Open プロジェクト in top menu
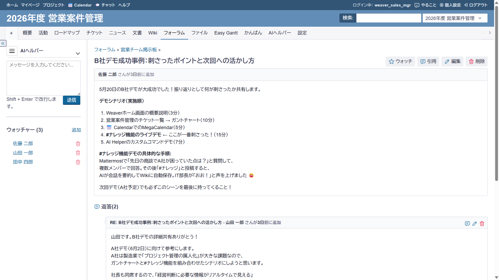The height and width of the screenshot is (280, 499). pyautogui.click(x=54, y=5)
